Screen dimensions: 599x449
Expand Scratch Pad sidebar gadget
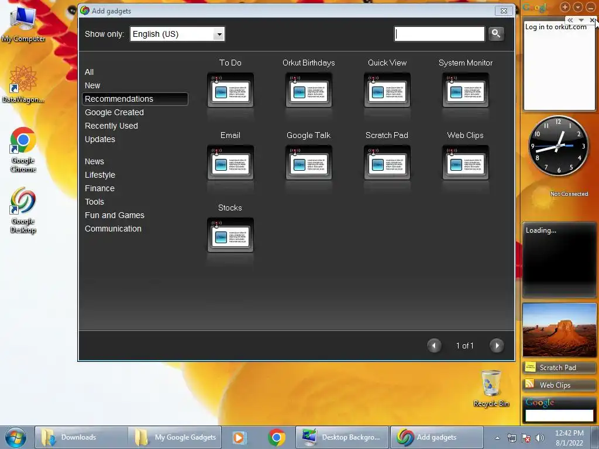tap(559, 368)
